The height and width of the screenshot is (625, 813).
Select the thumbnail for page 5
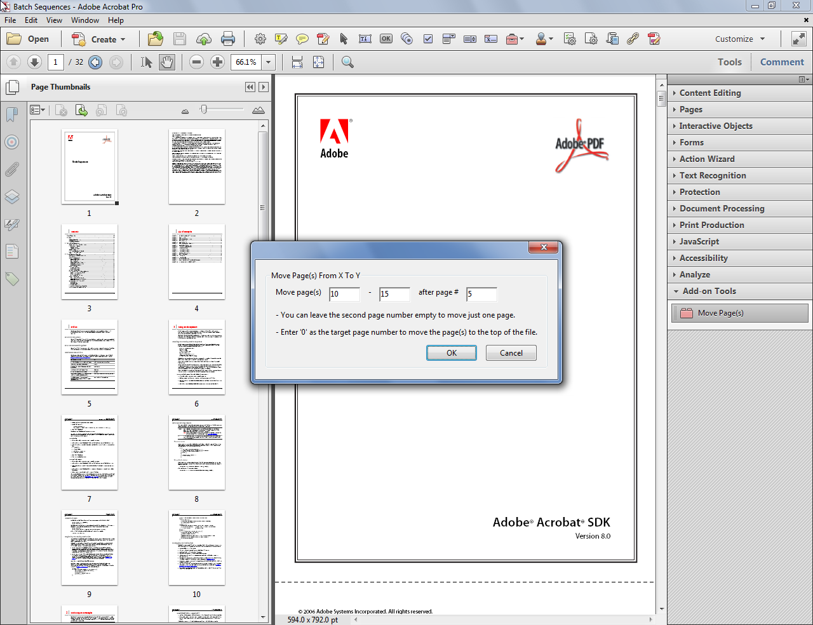click(x=89, y=357)
